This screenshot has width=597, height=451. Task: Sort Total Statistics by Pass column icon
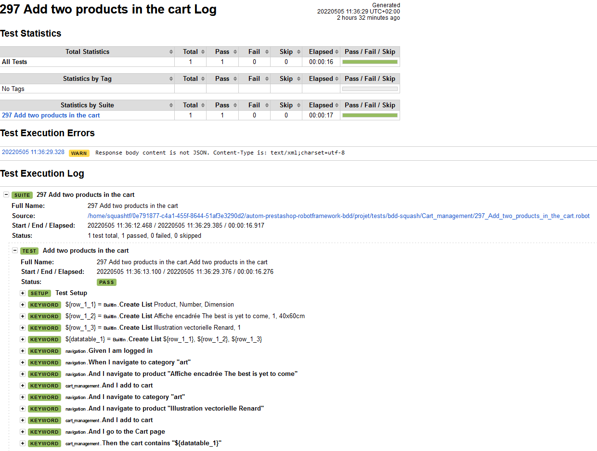pos(234,52)
